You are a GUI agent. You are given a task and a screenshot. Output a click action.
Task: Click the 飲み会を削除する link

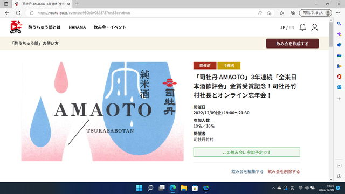click(x=284, y=171)
